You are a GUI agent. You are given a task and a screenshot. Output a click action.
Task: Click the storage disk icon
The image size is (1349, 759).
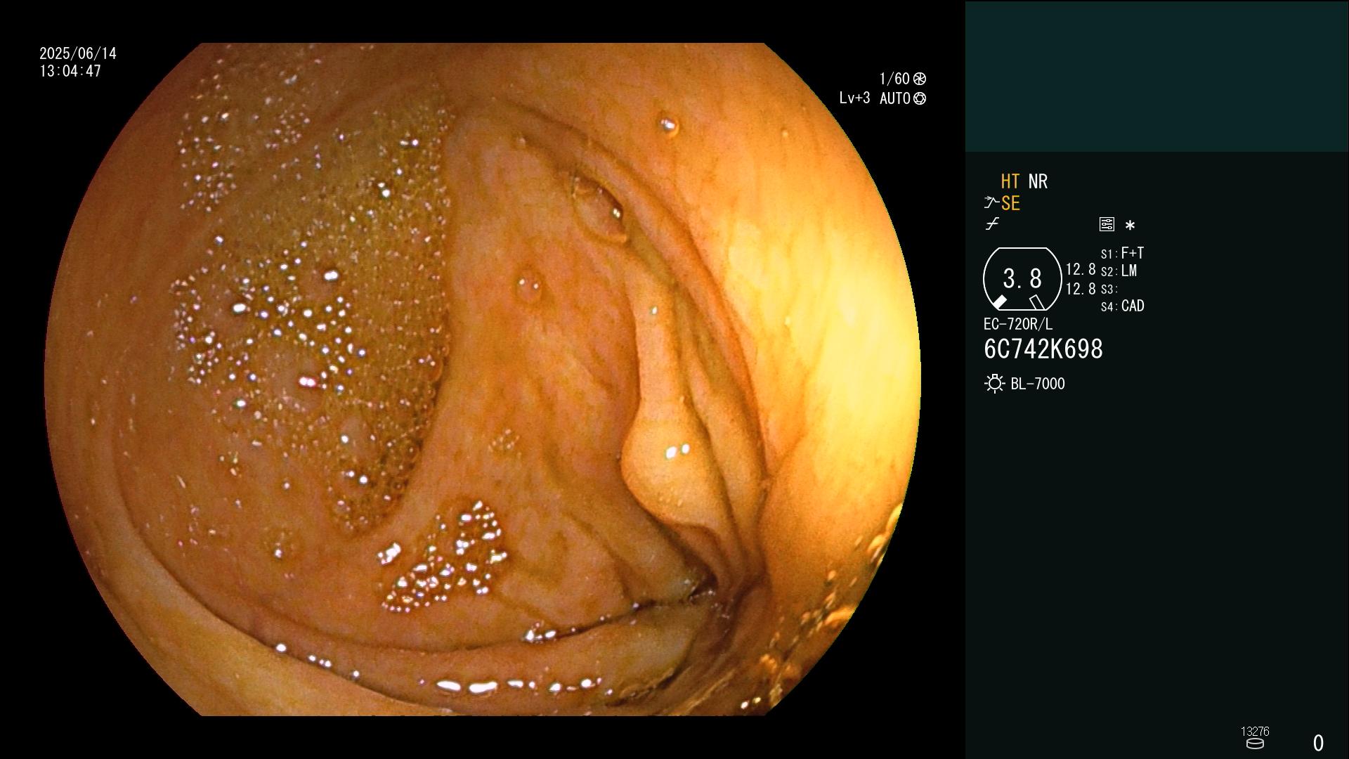pos(1255,744)
